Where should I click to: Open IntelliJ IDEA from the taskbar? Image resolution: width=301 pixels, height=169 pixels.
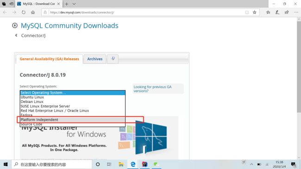pyautogui.click(x=144, y=164)
